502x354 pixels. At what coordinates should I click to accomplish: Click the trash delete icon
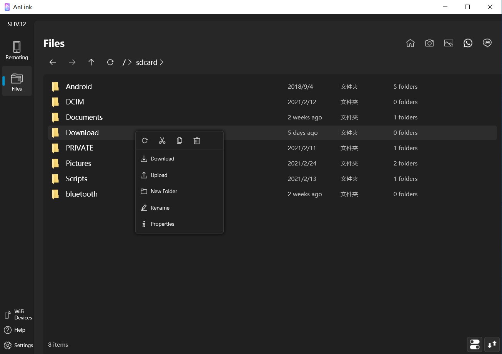pyautogui.click(x=197, y=141)
